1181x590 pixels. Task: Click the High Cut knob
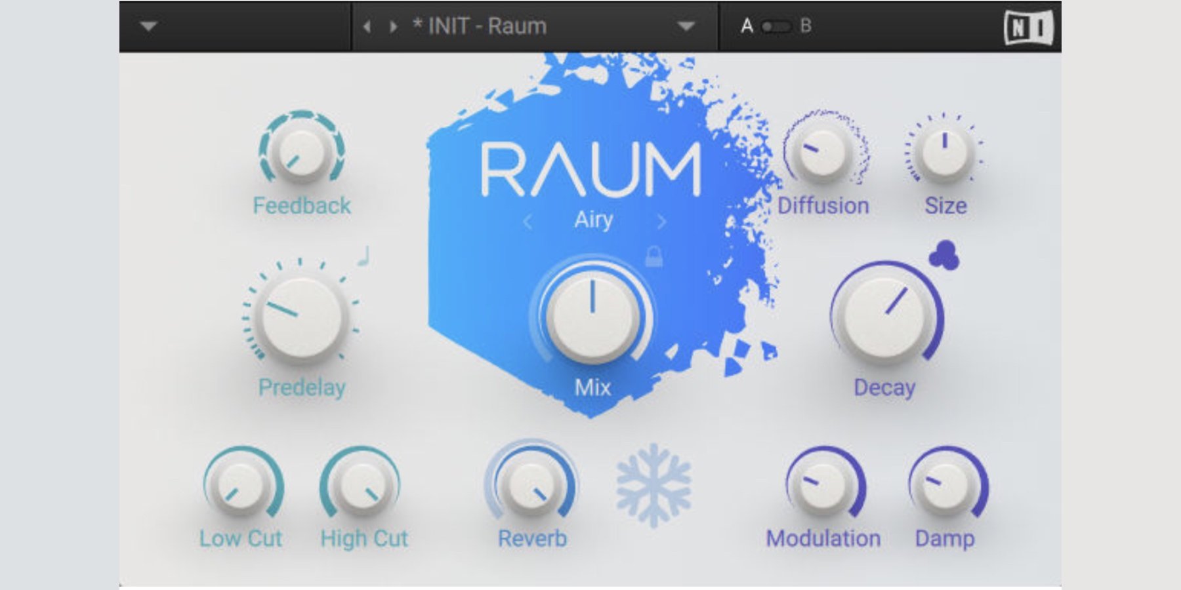click(x=362, y=486)
